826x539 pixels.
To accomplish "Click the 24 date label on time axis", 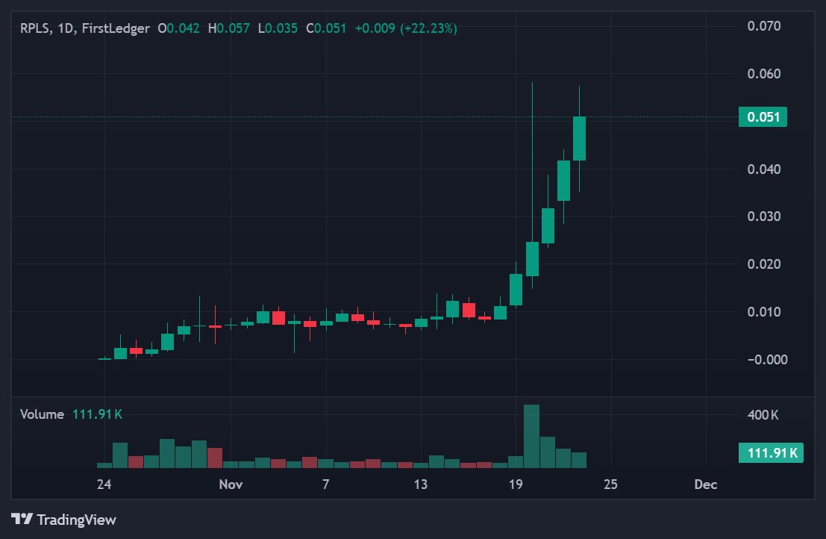I will (x=104, y=485).
